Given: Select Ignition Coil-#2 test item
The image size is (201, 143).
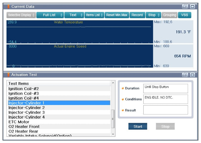Looking at the screenshot, I should point(59,89).
